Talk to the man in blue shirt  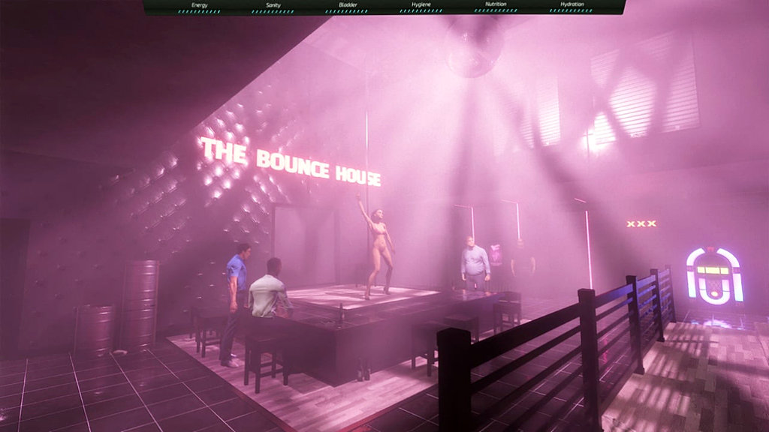pos(236,304)
